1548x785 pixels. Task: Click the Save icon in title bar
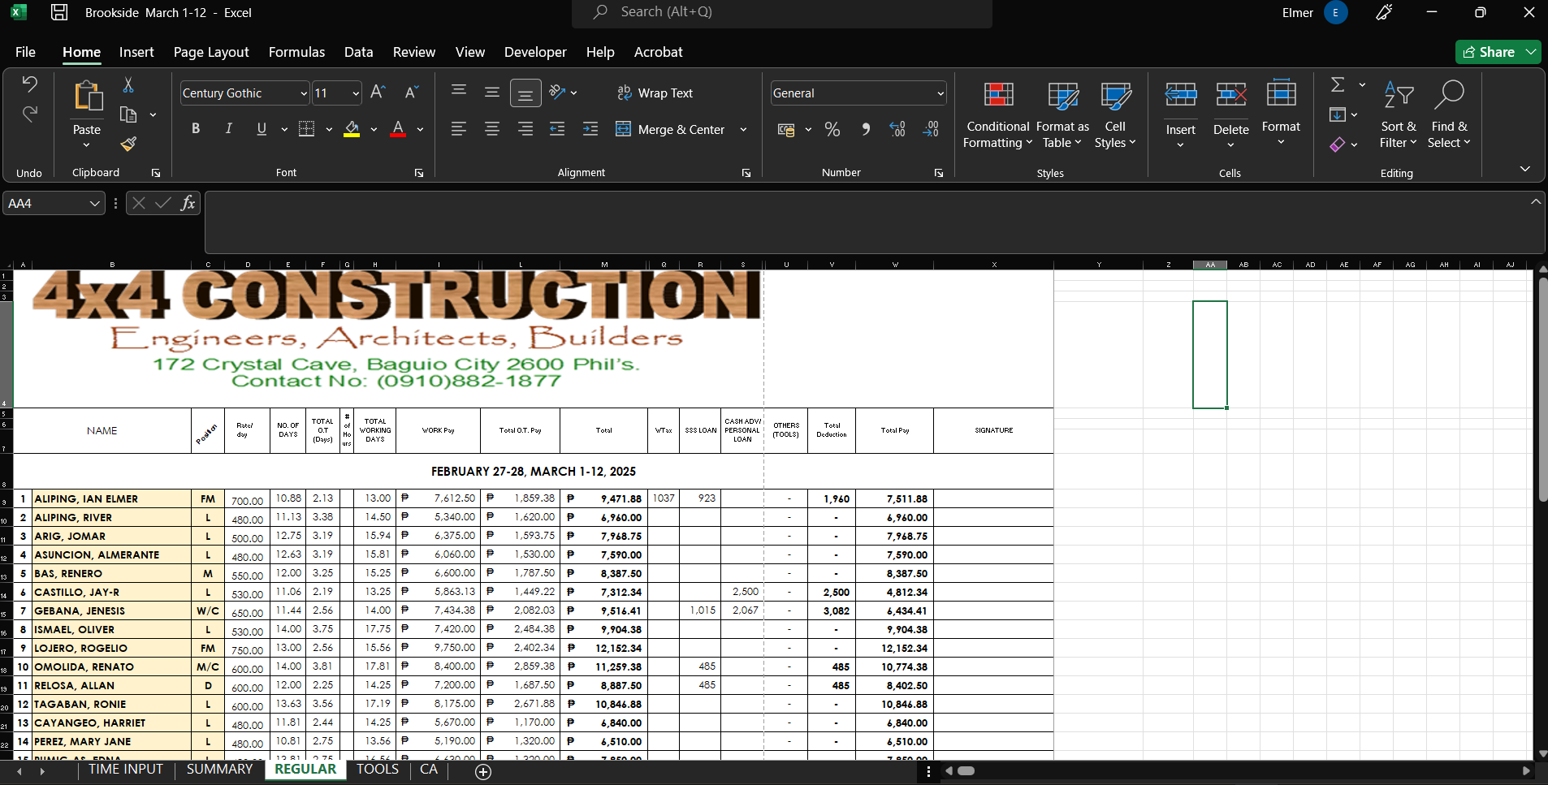click(x=59, y=12)
